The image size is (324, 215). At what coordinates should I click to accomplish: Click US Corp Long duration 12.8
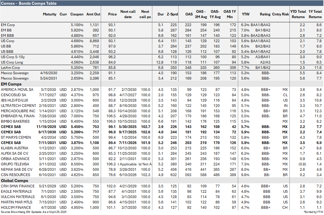coord(160,62)
